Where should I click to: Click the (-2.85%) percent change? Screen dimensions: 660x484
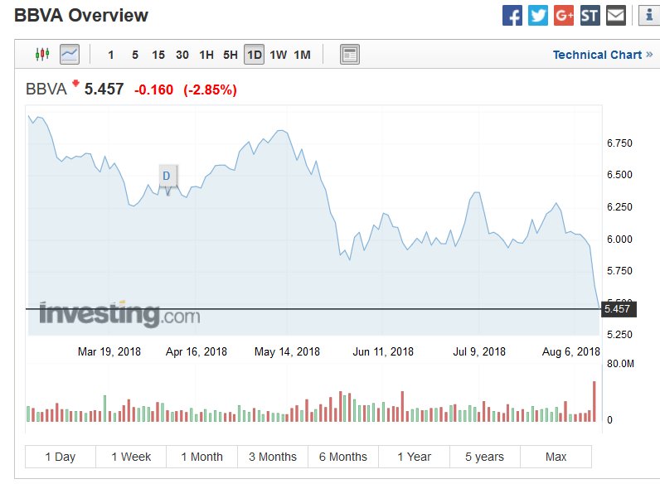coord(210,90)
